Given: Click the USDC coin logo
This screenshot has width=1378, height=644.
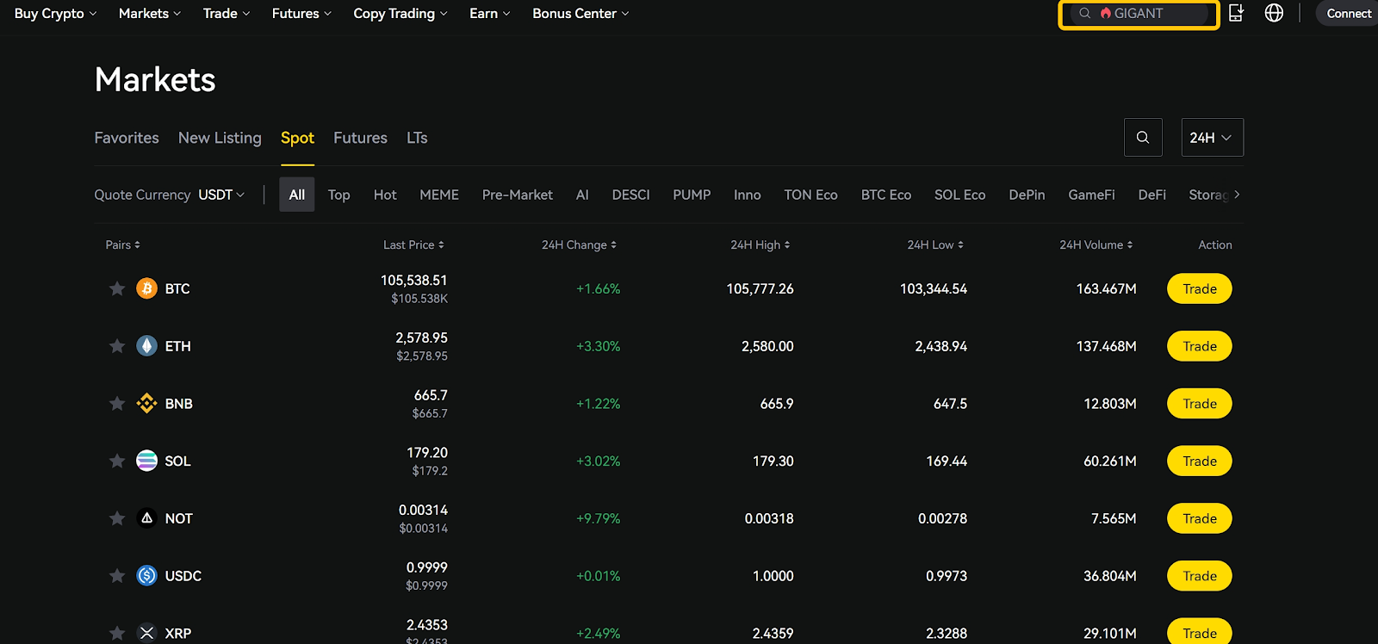Looking at the screenshot, I should (146, 576).
